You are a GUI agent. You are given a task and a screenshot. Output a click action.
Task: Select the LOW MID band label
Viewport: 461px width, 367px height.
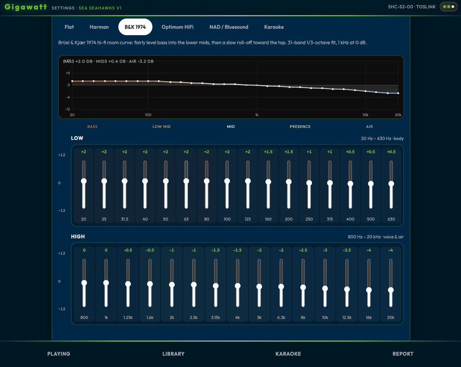161,126
